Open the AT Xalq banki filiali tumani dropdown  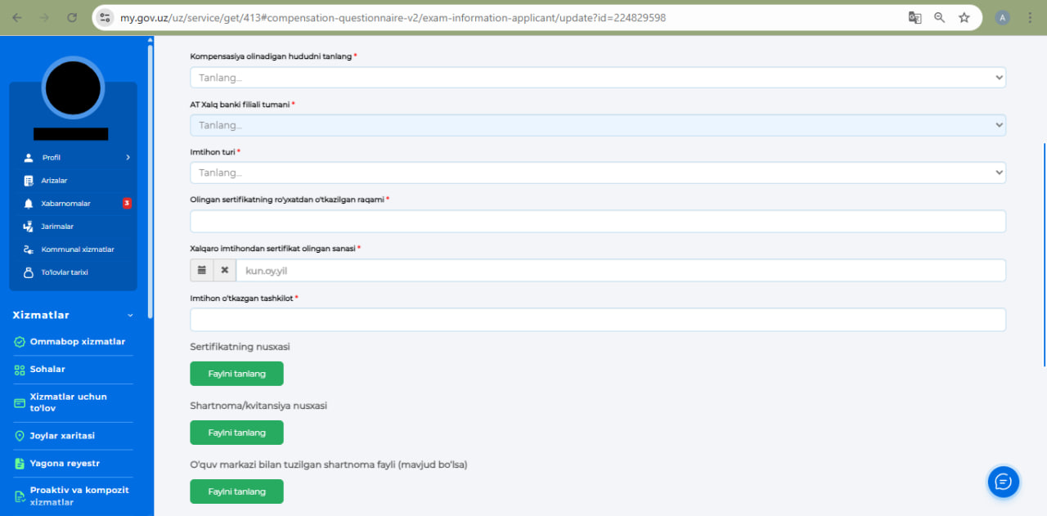pos(597,125)
